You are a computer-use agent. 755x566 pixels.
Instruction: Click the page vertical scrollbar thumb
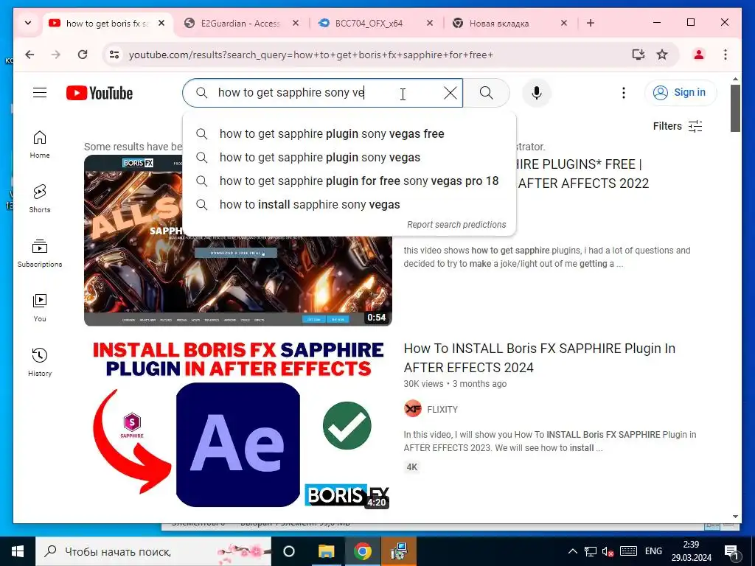pyautogui.click(x=735, y=108)
